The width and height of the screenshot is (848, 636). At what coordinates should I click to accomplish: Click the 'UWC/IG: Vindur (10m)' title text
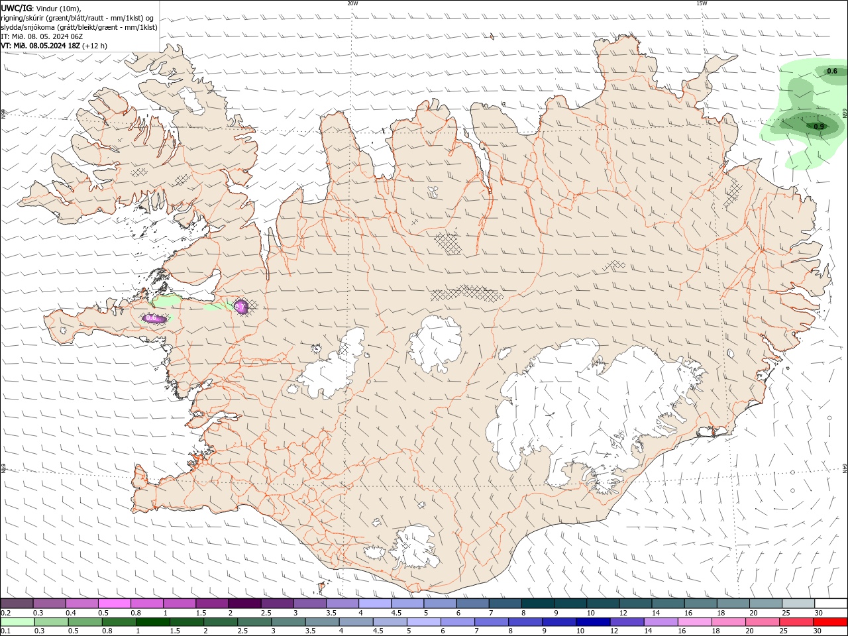tap(41, 8)
